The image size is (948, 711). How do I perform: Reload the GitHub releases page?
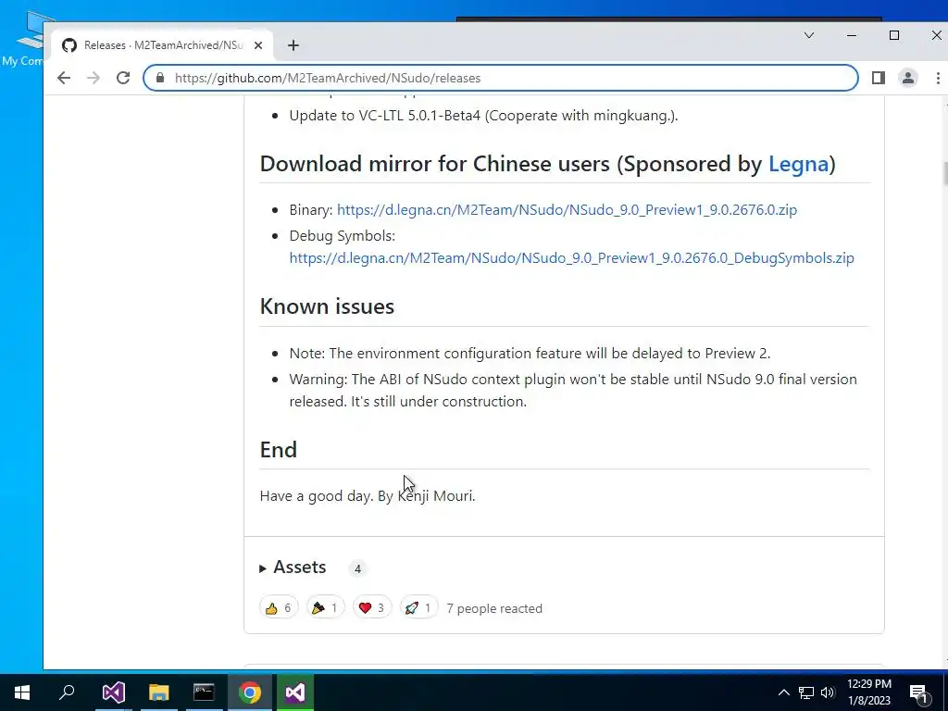click(x=123, y=78)
